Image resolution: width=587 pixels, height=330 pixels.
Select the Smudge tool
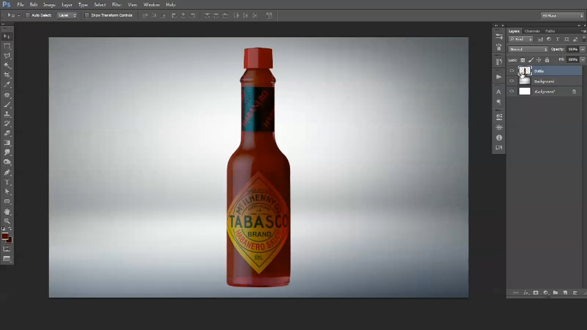point(7,153)
